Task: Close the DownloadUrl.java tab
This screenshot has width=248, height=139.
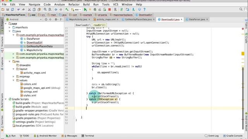Action: (182, 19)
